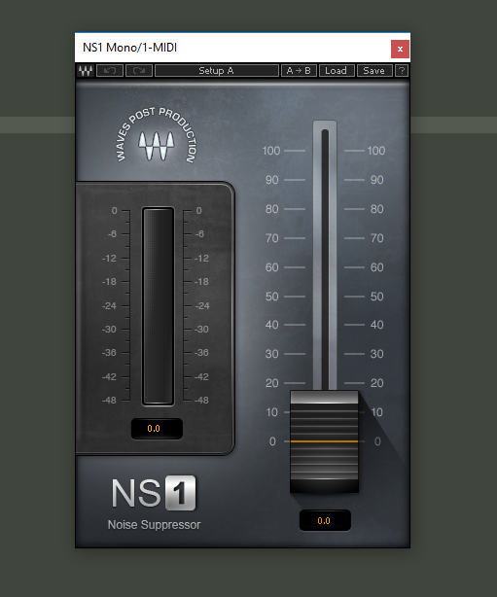Copy settings with the A→B button

(x=299, y=71)
